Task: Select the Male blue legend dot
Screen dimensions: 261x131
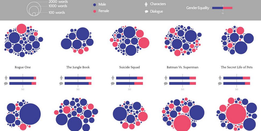Action: [x=94, y=5]
